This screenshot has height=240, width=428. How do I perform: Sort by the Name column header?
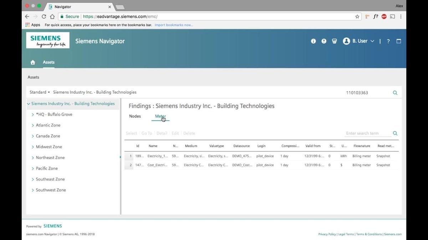coord(153,146)
